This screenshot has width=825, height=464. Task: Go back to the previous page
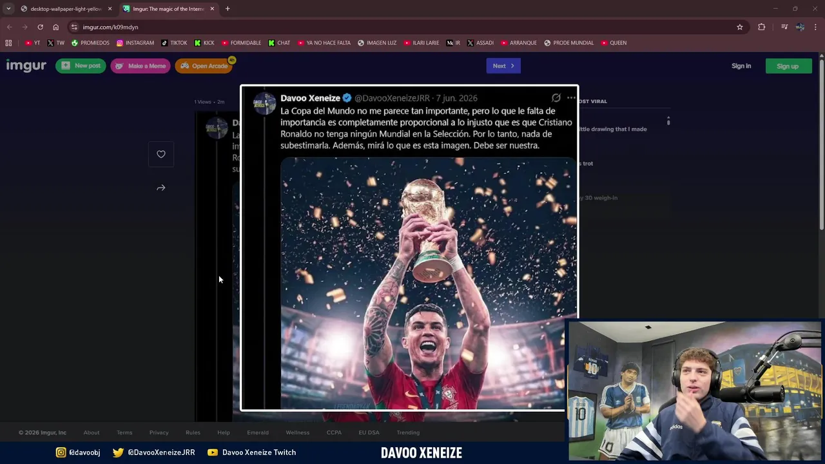[x=9, y=27]
